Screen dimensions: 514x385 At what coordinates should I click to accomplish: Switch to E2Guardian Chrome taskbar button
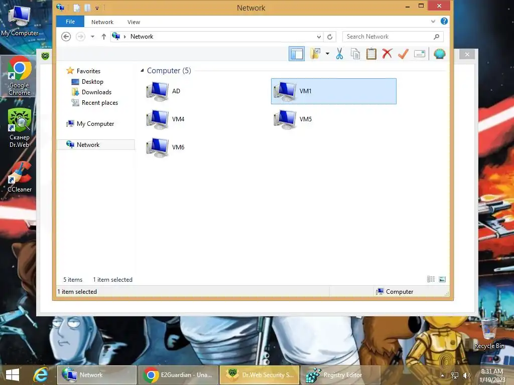(178, 375)
